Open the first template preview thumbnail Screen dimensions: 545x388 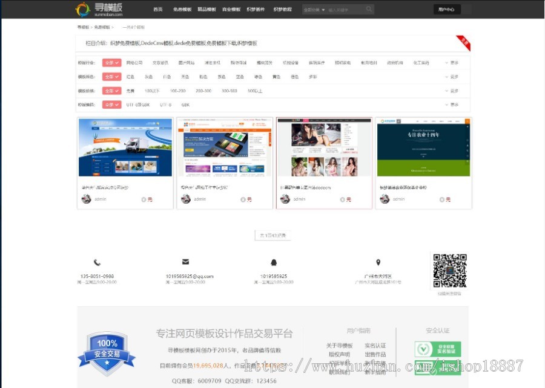click(x=125, y=147)
